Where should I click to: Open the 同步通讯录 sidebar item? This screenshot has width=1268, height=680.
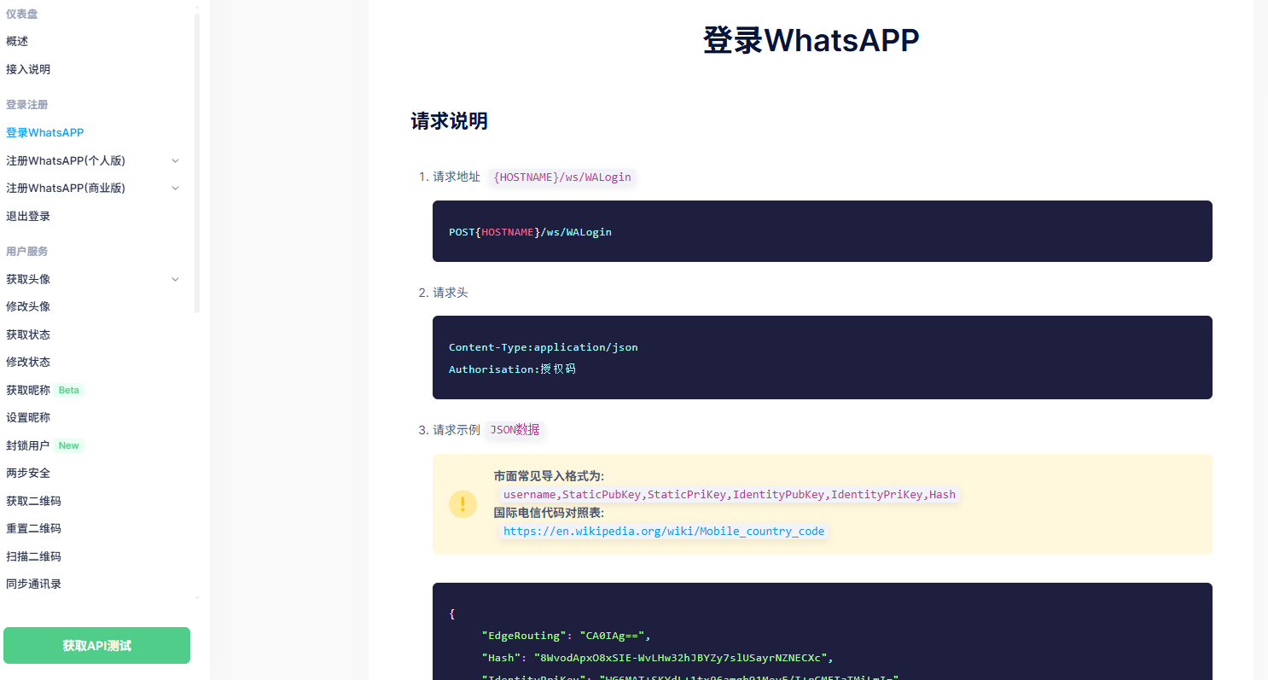click(33, 584)
